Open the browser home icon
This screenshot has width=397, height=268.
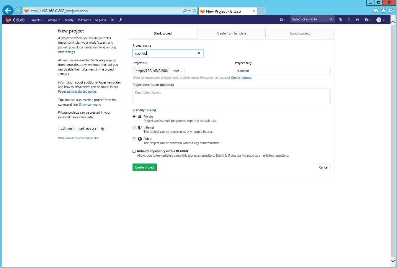[376, 11]
